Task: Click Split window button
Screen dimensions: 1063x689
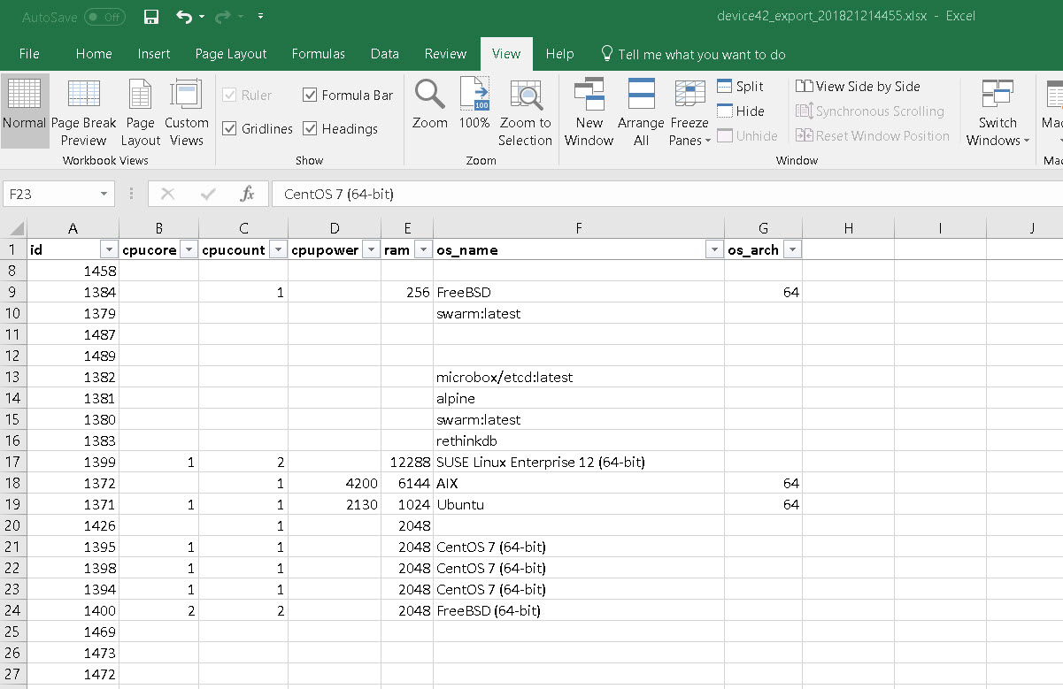Action: pyautogui.click(x=740, y=86)
